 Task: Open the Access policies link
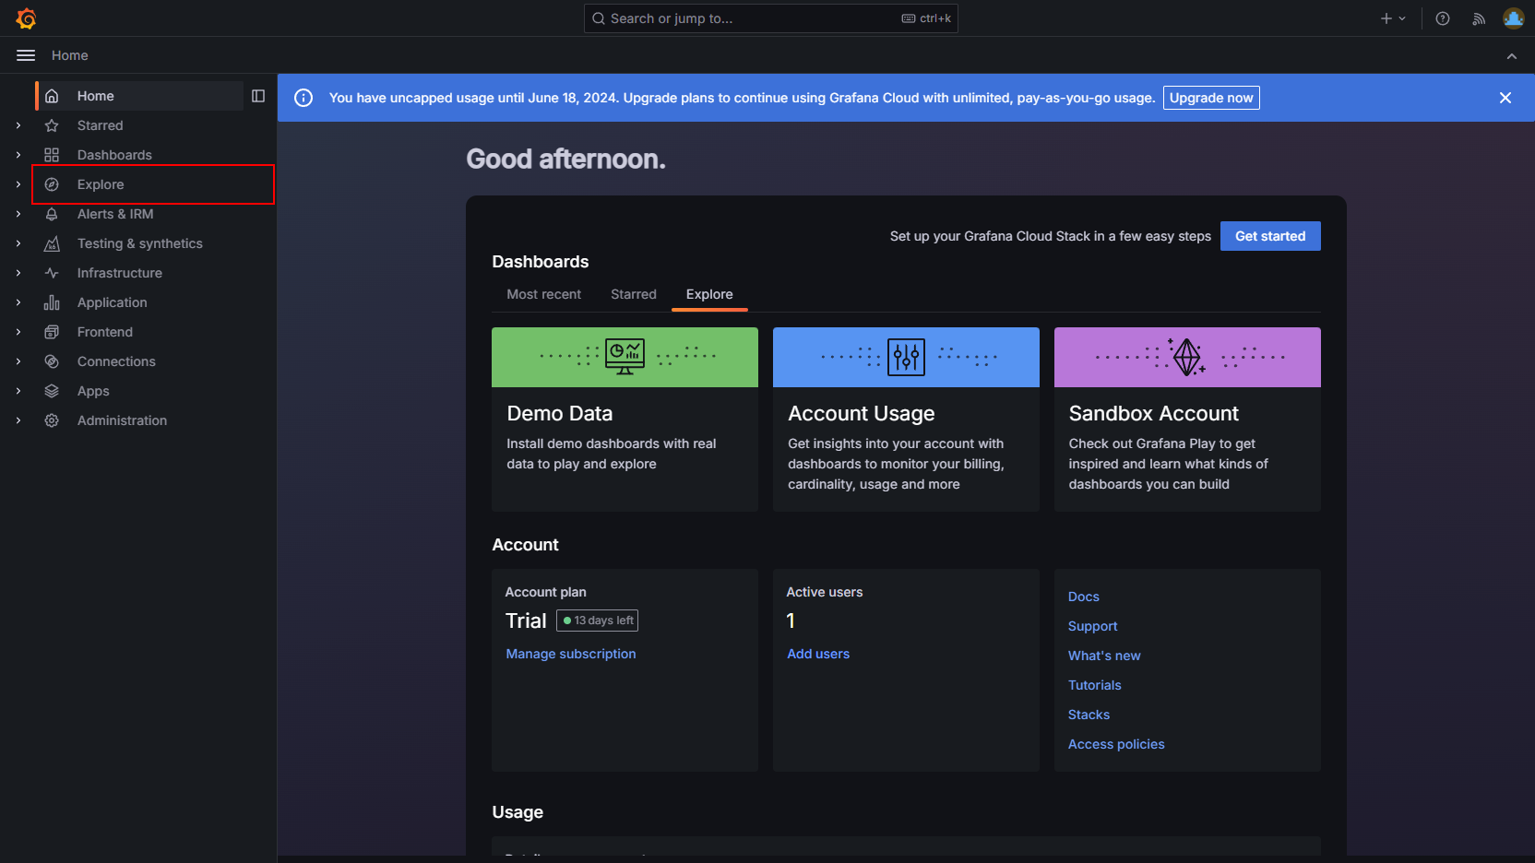pos(1116,744)
